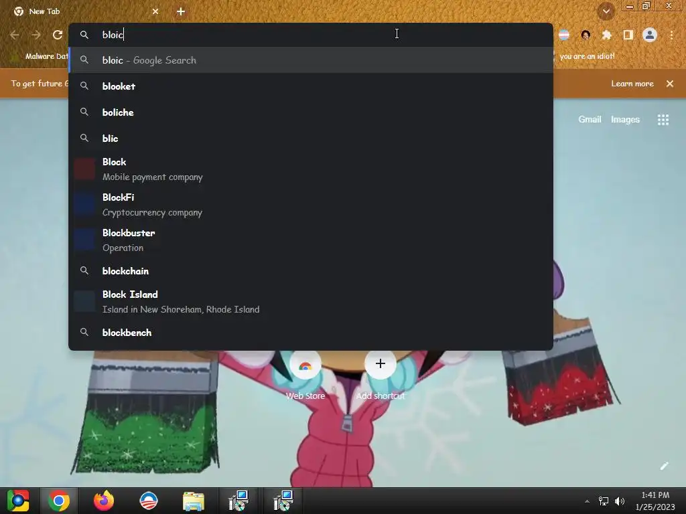Choose the 'blockchain' suggestion
This screenshot has width=686, height=514.
311,271
